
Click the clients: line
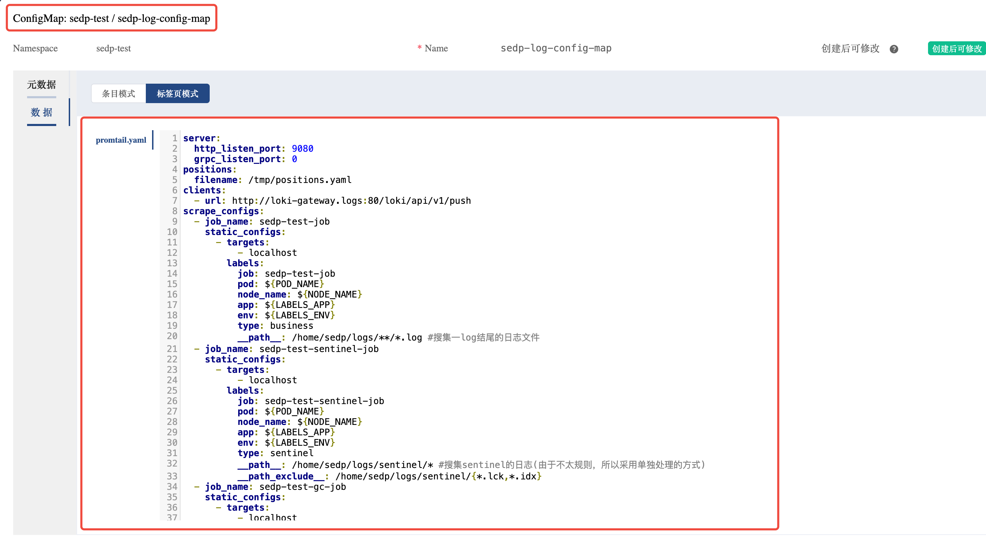click(204, 190)
